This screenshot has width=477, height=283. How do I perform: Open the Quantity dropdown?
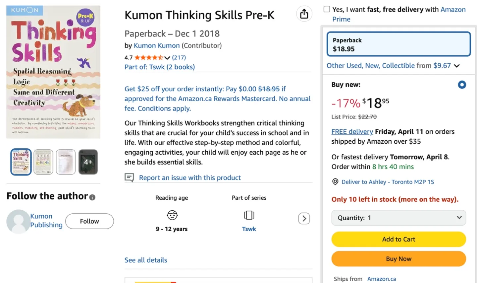click(398, 218)
